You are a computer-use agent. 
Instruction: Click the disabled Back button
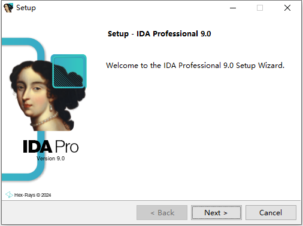(x=162, y=213)
